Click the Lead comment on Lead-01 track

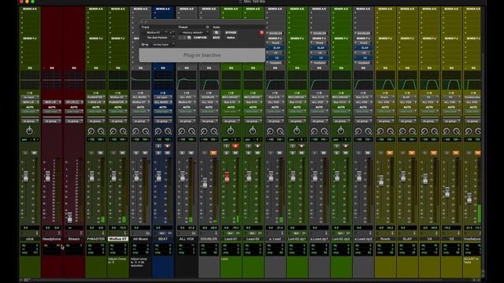(x=224, y=259)
